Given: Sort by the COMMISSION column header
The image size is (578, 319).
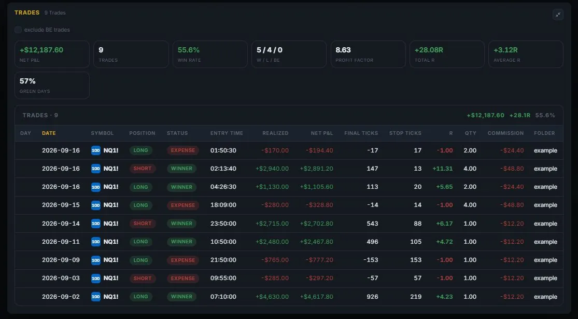Looking at the screenshot, I should tap(506, 133).
